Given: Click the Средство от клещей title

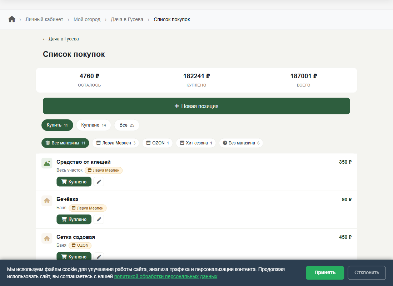Looking at the screenshot, I should (x=84, y=162).
